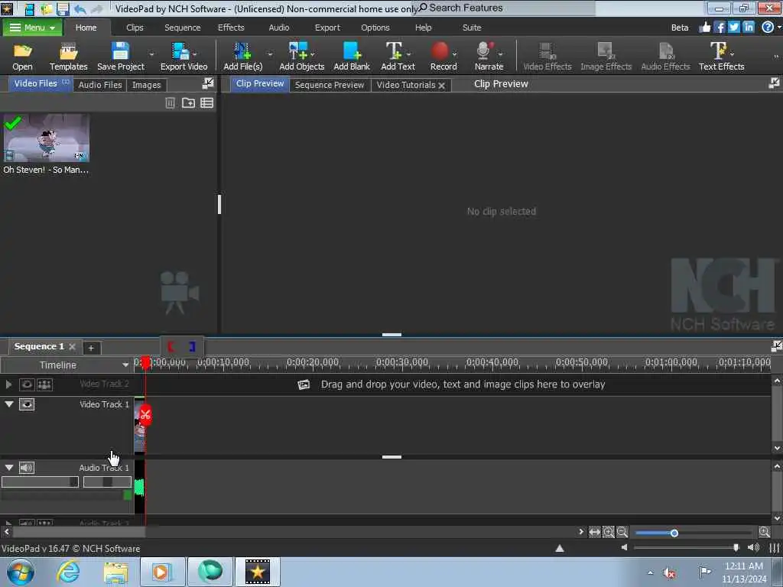Click the new folder icon in media bin

188,103
